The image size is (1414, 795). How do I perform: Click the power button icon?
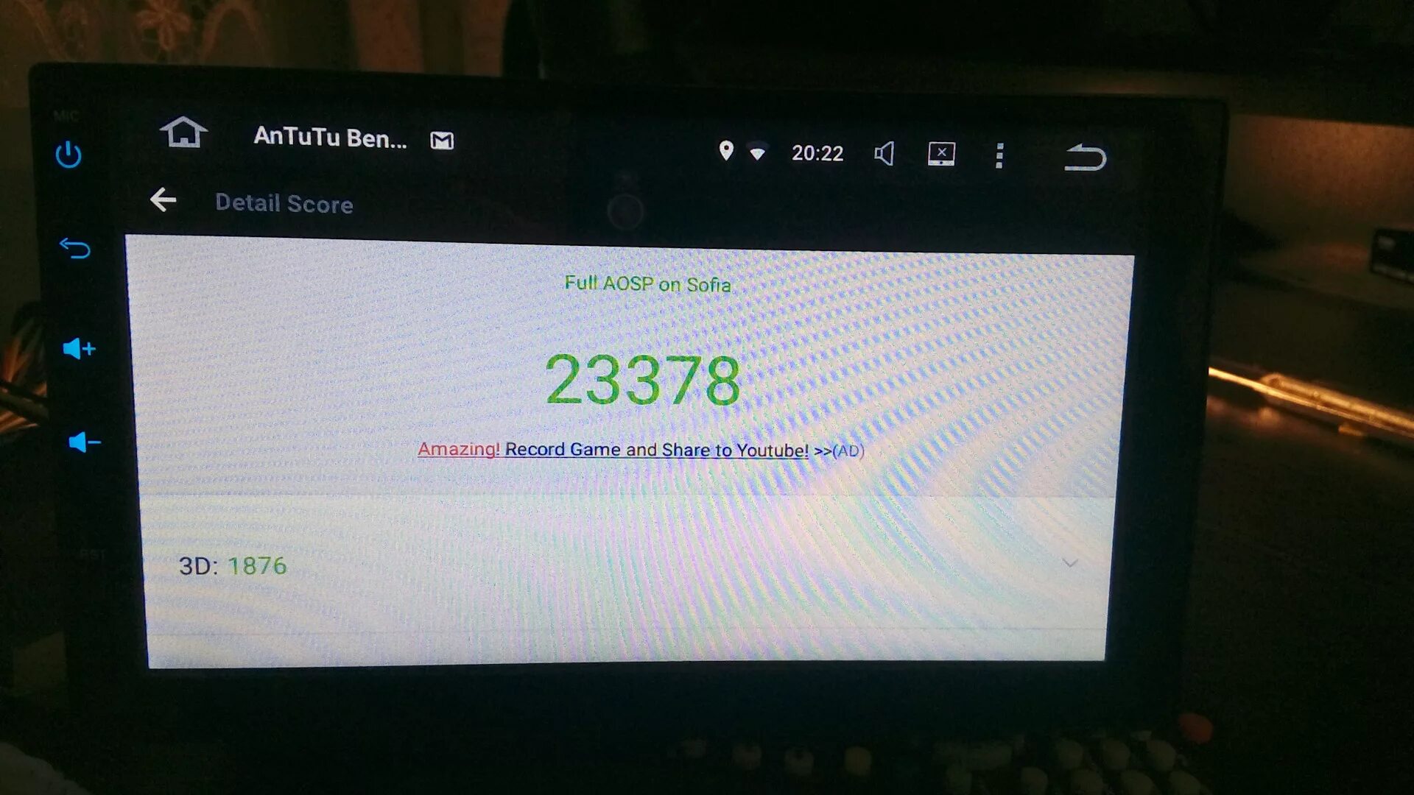click(x=67, y=152)
